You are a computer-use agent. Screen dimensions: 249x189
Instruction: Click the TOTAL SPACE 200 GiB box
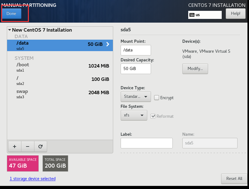[x=55, y=163]
